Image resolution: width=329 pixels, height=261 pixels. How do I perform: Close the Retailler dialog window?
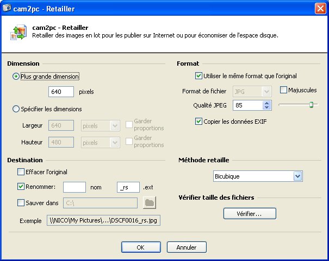tap(320, 9)
